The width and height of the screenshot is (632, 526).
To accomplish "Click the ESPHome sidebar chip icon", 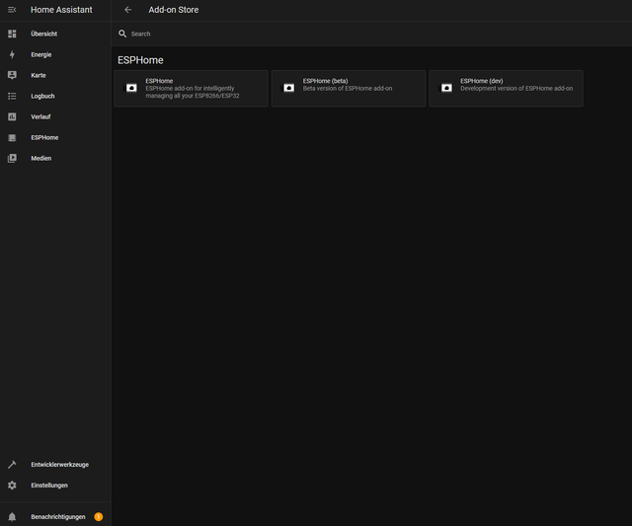I will [x=12, y=138].
